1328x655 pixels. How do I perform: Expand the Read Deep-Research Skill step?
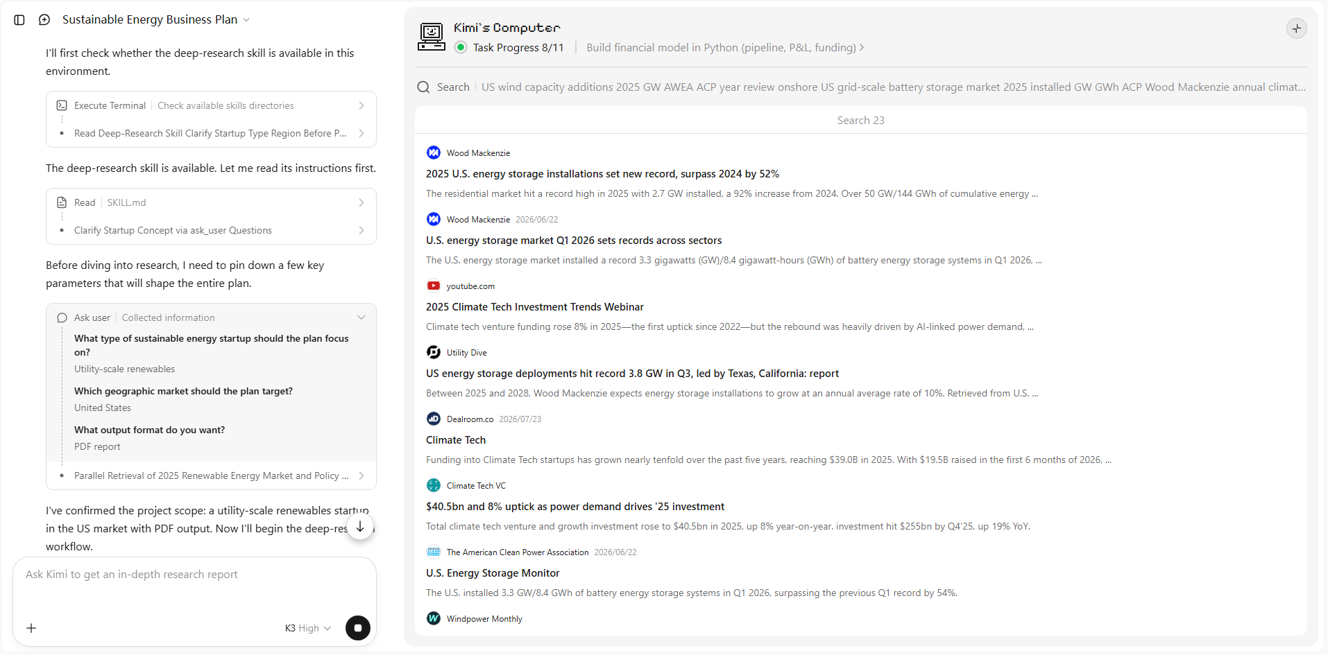[x=211, y=133]
